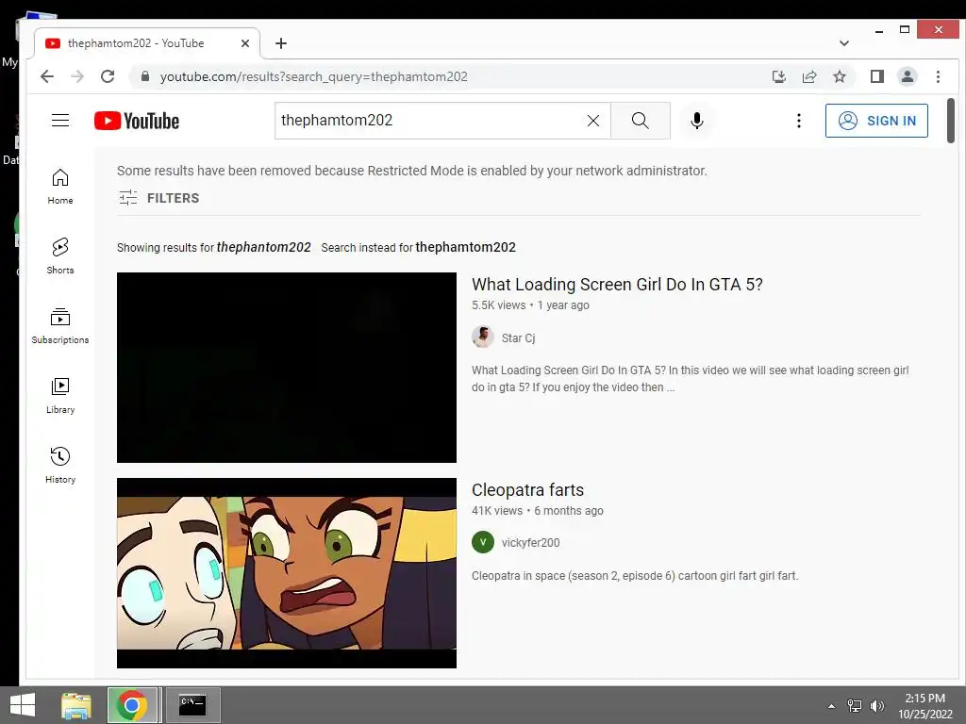This screenshot has width=966, height=724.
Task: Click the SIGN IN button
Action: tap(876, 121)
